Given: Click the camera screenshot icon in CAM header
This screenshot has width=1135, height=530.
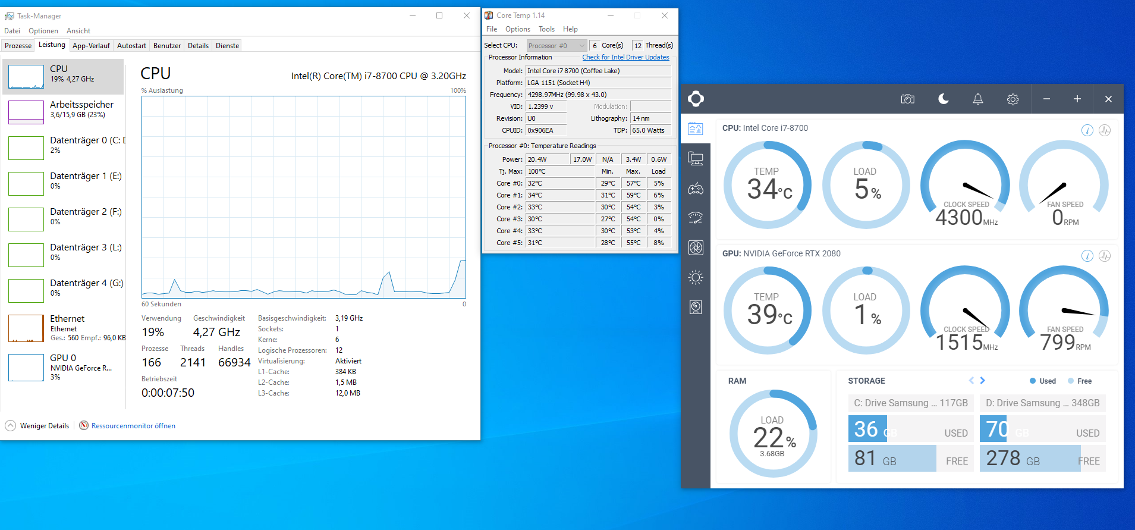Looking at the screenshot, I should coord(908,99).
